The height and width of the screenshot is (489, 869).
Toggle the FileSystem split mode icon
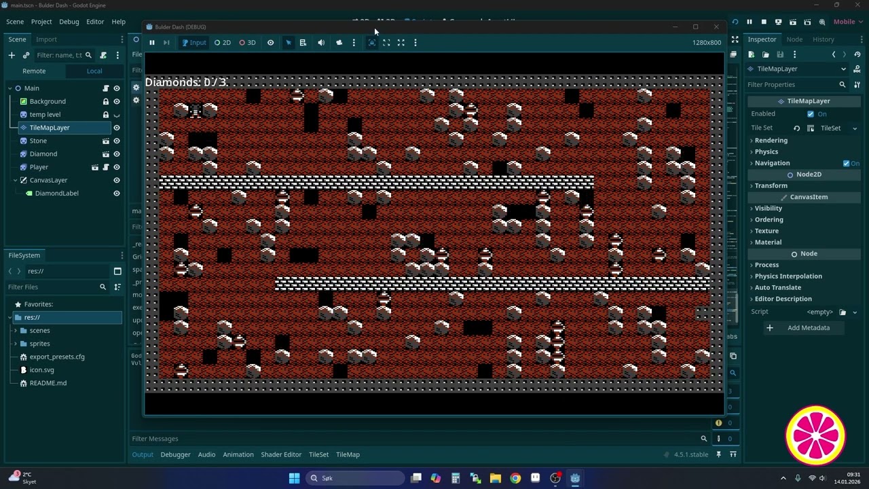pos(117,271)
